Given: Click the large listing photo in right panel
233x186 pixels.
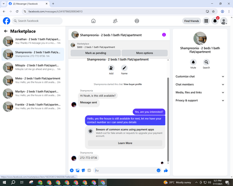Looking at the screenshot, I should [x=200, y=39].
